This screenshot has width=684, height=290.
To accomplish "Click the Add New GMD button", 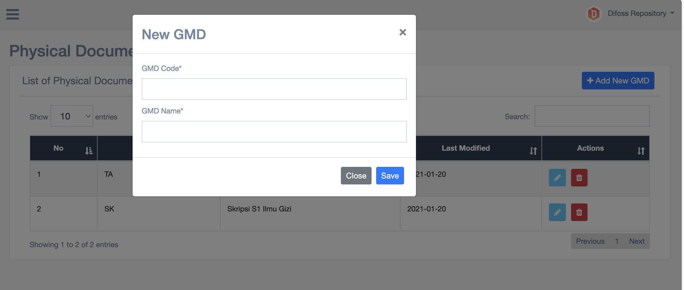I will coord(618,81).
